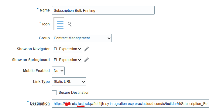Open Show on Springboard EL Expression dropdown
Viewport: 216px width, 111px height.
pos(67,60)
